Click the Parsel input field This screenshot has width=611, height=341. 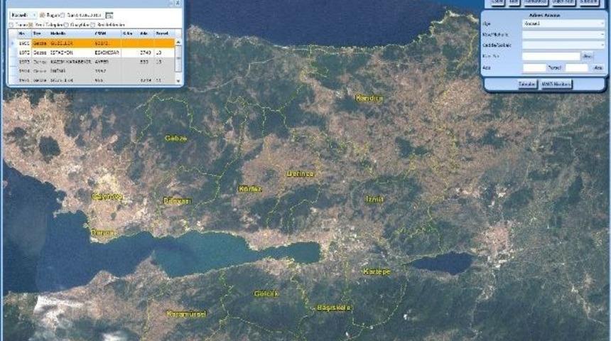pos(576,67)
